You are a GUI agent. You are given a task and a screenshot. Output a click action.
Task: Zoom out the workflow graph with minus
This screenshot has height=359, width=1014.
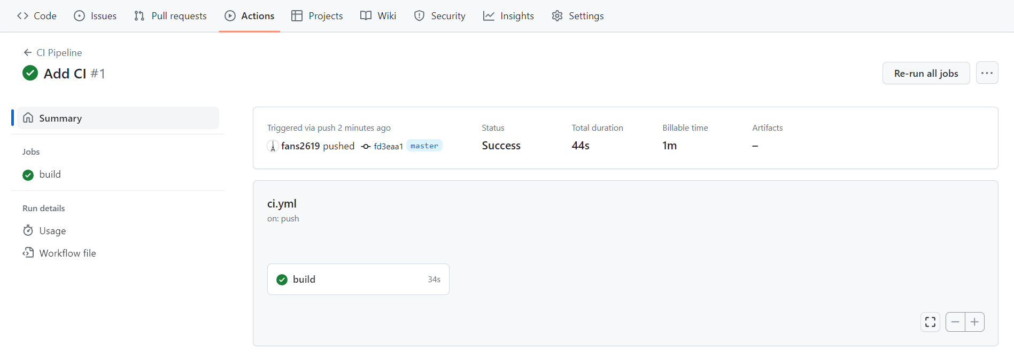(x=955, y=322)
